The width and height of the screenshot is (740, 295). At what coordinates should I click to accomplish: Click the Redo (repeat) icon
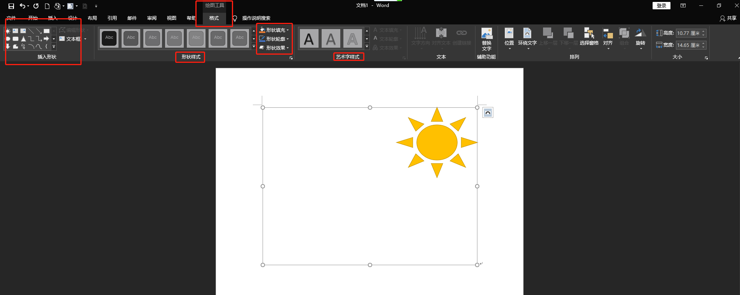36,6
